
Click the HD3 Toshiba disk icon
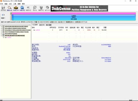tap(3, 32)
